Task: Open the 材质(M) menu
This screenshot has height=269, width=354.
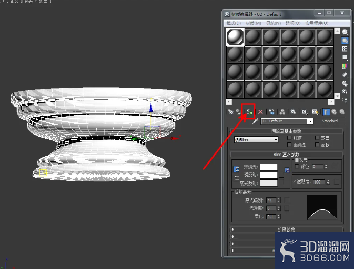Action: pyautogui.click(x=254, y=23)
